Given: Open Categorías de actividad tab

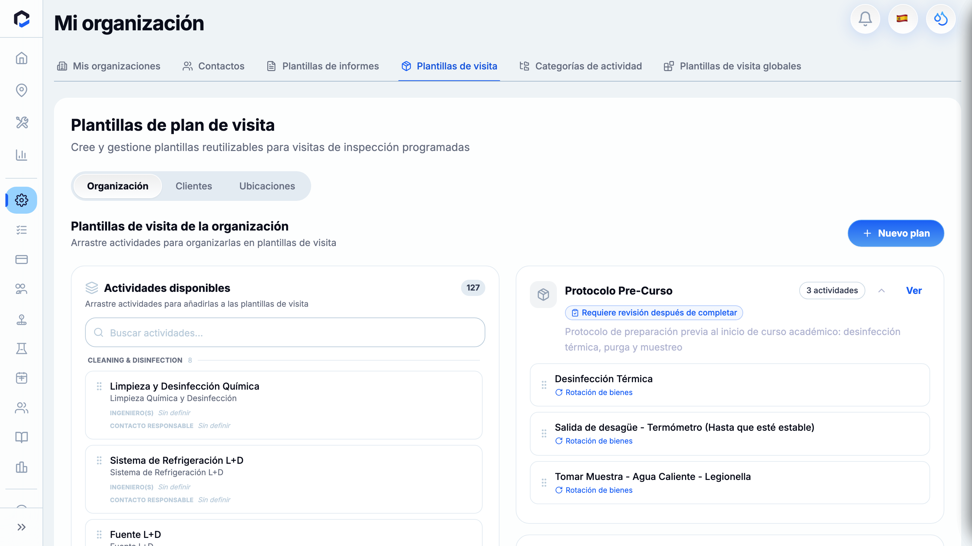Looking at the screenshot, I should coord(581,66).
